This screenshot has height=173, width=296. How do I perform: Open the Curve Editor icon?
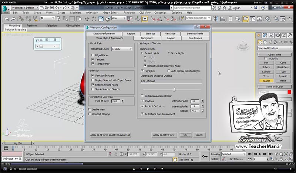pos(253,19)
